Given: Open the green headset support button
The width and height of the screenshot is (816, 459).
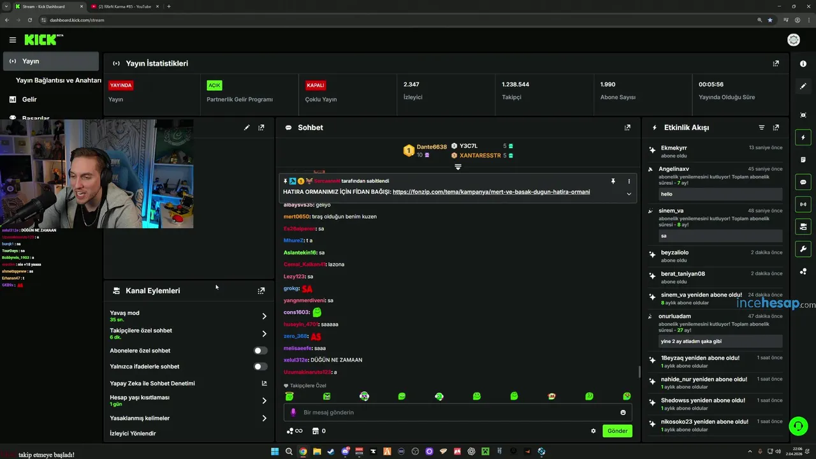Looking at the screenshot, I should [x=798, y=426].
